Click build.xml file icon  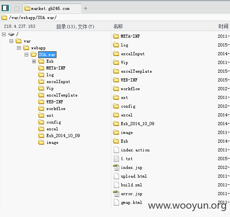point(116,185)
